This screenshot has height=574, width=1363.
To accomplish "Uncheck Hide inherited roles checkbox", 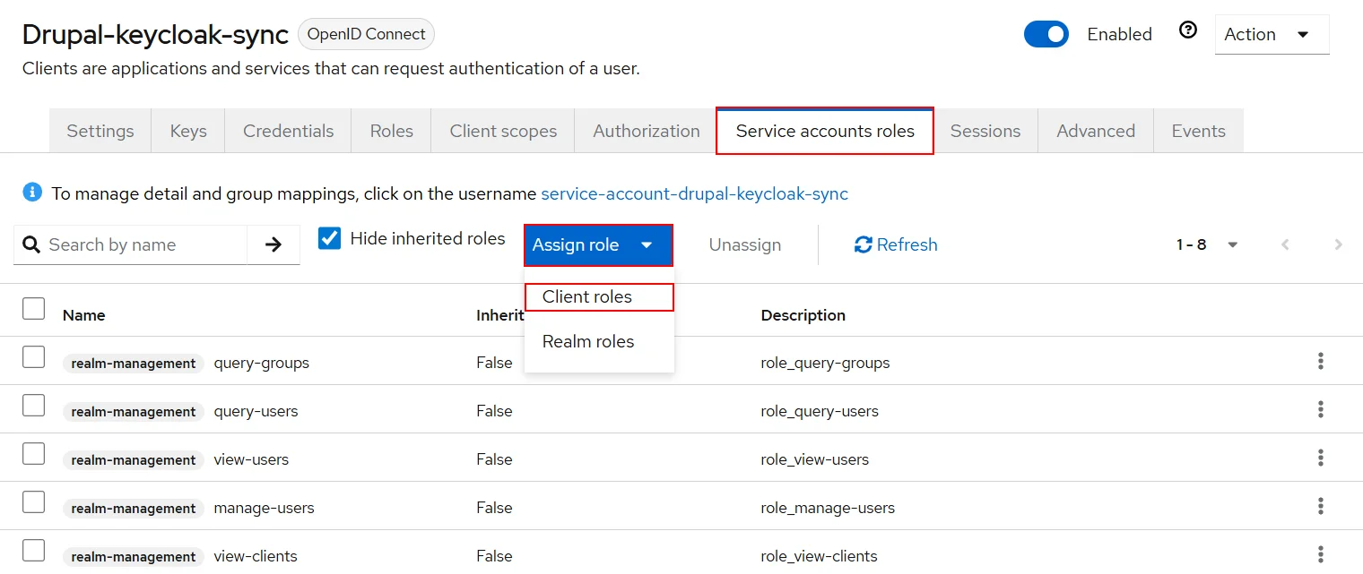I will tap(330, 238).
